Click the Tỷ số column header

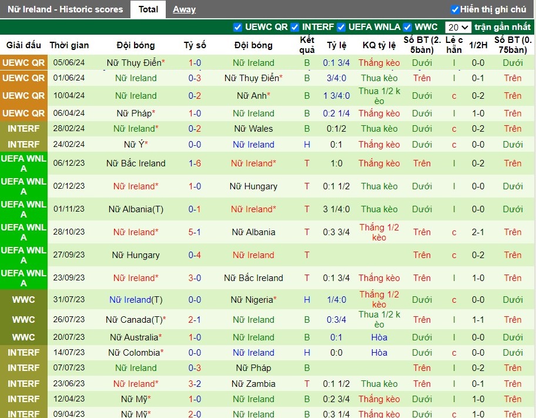195,45
